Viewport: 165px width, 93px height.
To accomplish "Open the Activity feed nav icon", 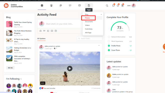I will point(42,5).
